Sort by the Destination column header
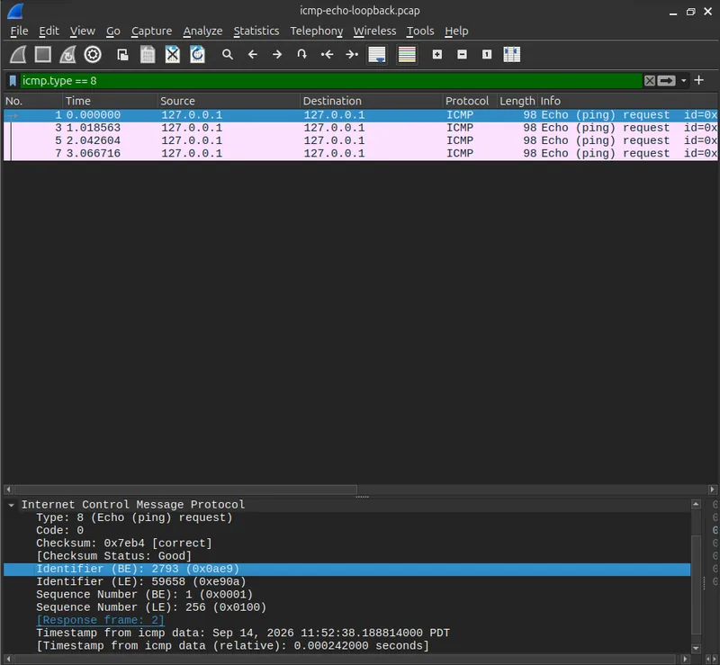This screenshot has height=665, width=720. 371,101
